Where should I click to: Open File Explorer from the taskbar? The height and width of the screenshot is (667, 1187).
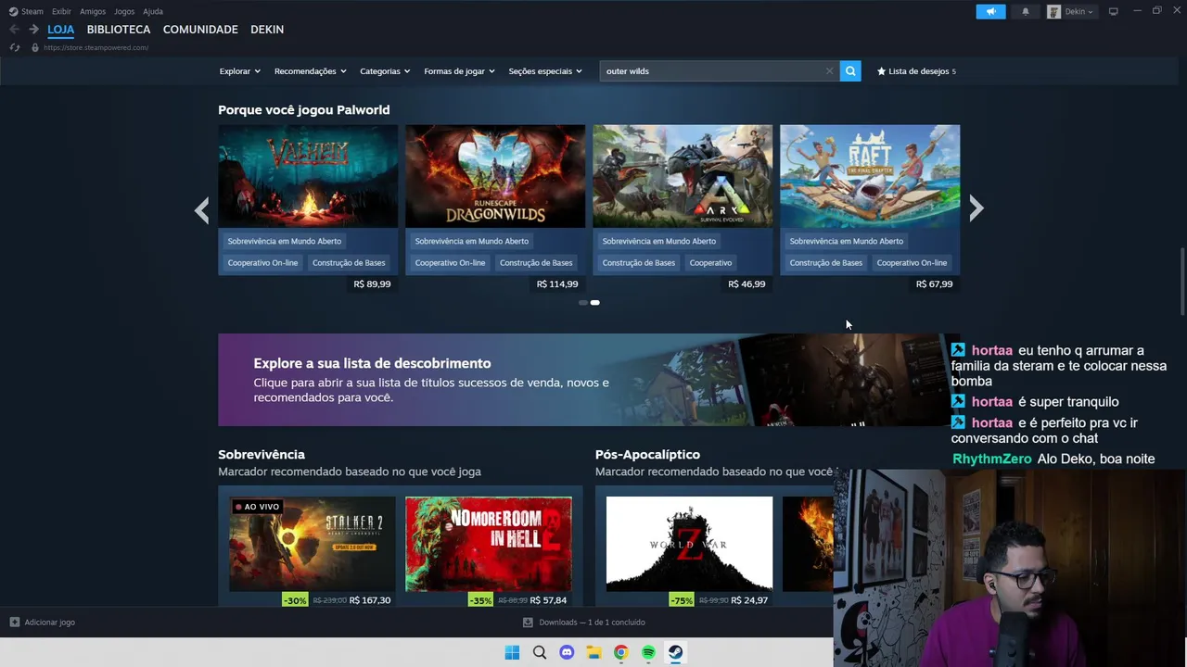coord(593,652)
